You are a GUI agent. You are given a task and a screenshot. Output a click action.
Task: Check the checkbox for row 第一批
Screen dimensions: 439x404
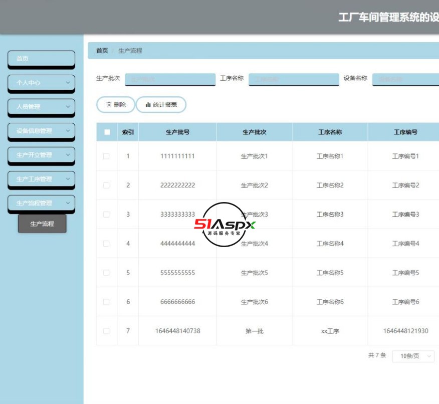pyautogui.click(x=106, y=330)
